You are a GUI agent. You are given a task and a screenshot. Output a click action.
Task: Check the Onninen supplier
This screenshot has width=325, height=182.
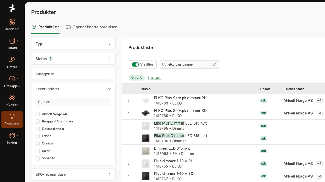point(38,143)
